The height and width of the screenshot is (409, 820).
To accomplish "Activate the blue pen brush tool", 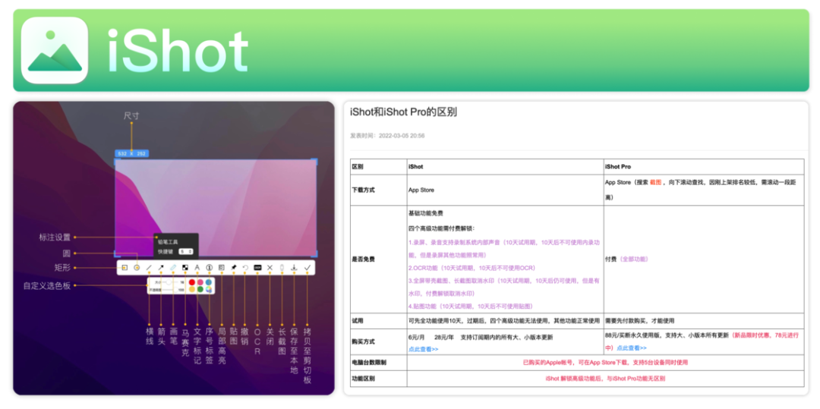I will tap(173, 267).
